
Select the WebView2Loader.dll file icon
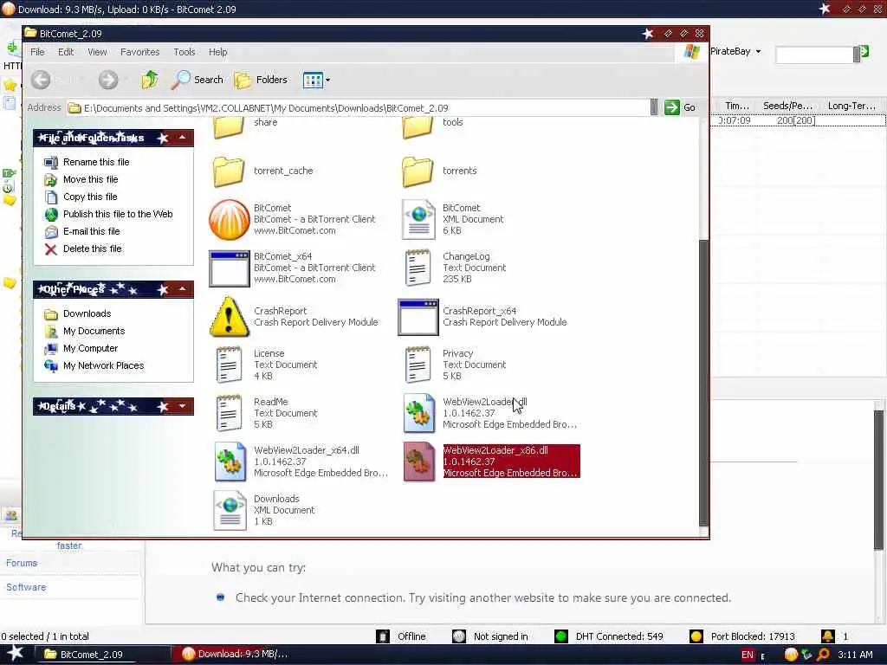tap(419, 413)
